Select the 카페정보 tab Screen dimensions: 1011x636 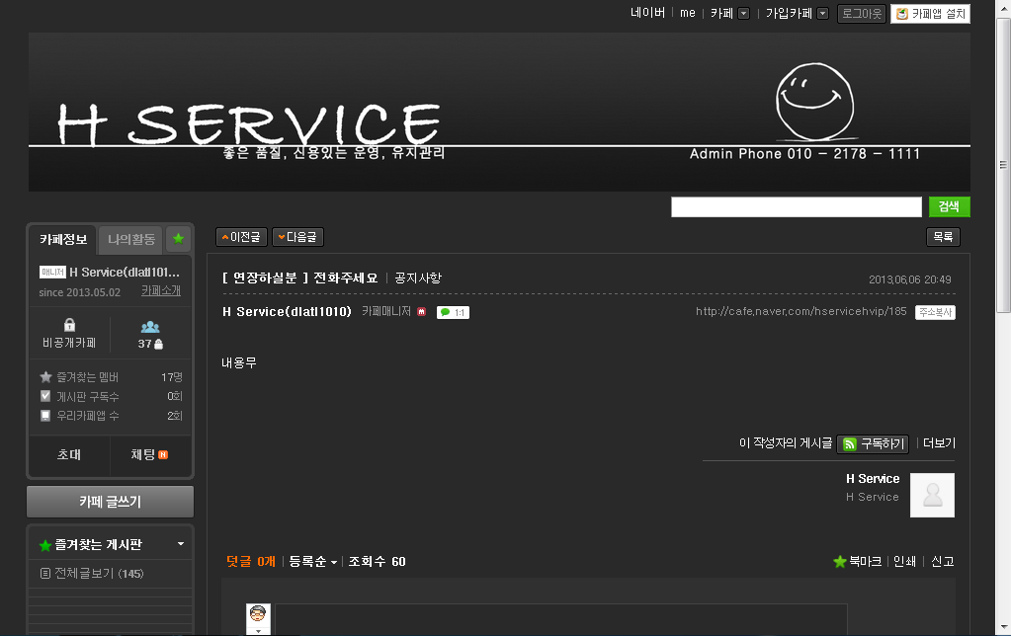pos(63,240)
